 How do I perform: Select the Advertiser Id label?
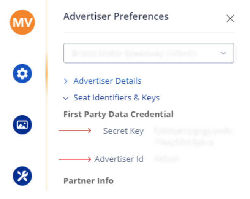pos(119,159)
